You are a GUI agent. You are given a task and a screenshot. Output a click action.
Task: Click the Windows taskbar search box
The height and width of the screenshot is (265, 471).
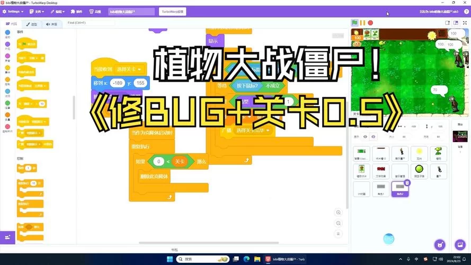click(x=203, y=259)
